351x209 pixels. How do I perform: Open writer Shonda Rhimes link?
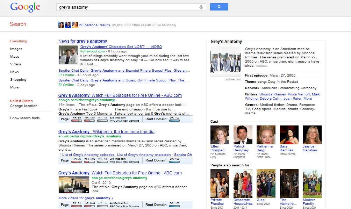272,94
